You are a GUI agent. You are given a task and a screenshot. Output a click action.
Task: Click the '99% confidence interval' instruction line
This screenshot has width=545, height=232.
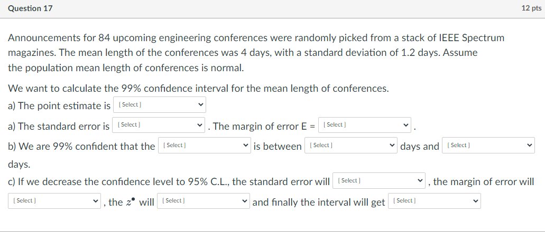point(199,89)
